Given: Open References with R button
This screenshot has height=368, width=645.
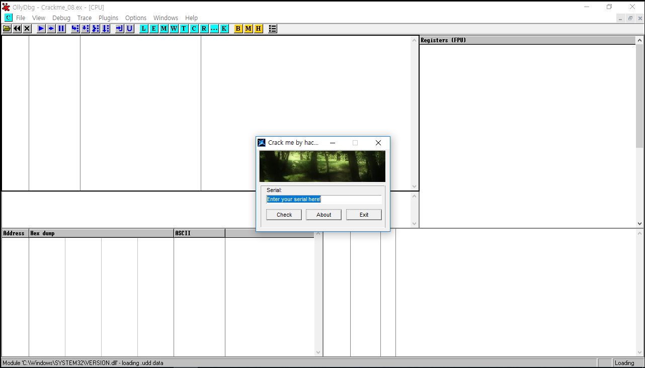Looking at the screenshot, I should 204,29.
